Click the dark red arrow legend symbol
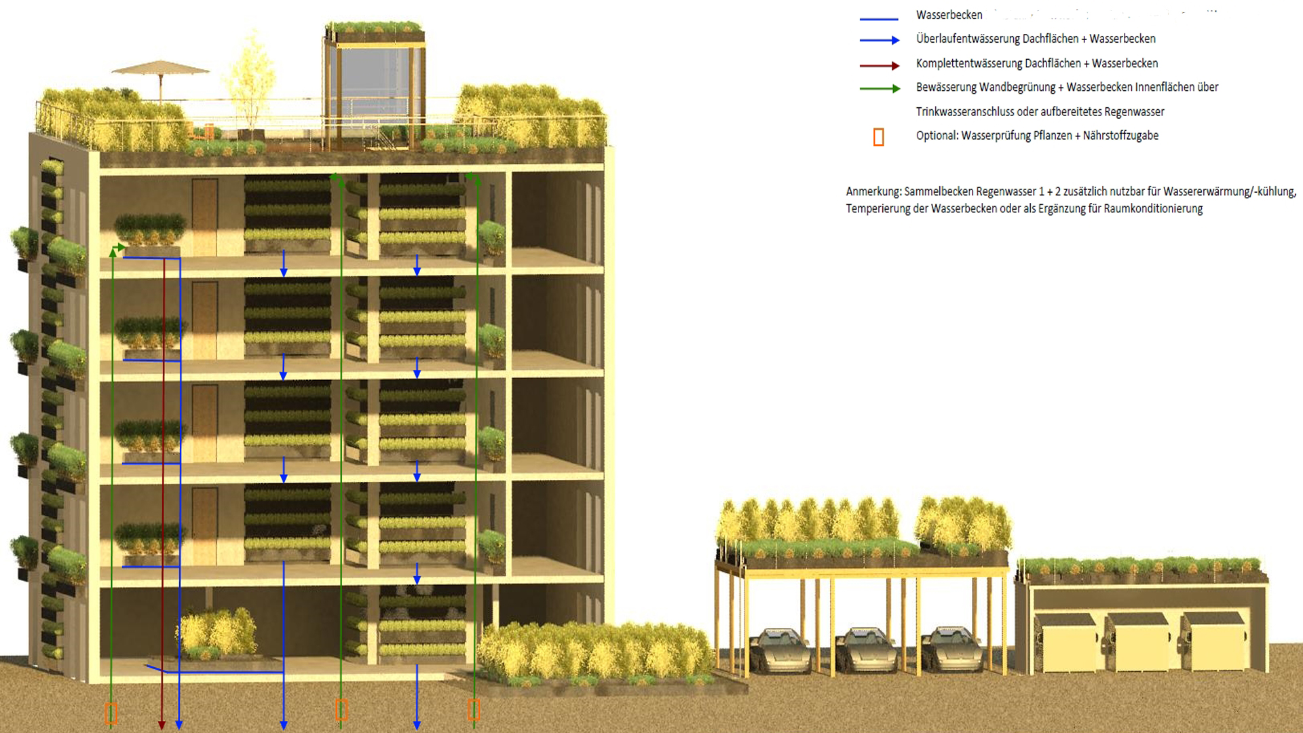This screenshot has height=733, width=1303. pyautogui.click(x=880, y=66)
